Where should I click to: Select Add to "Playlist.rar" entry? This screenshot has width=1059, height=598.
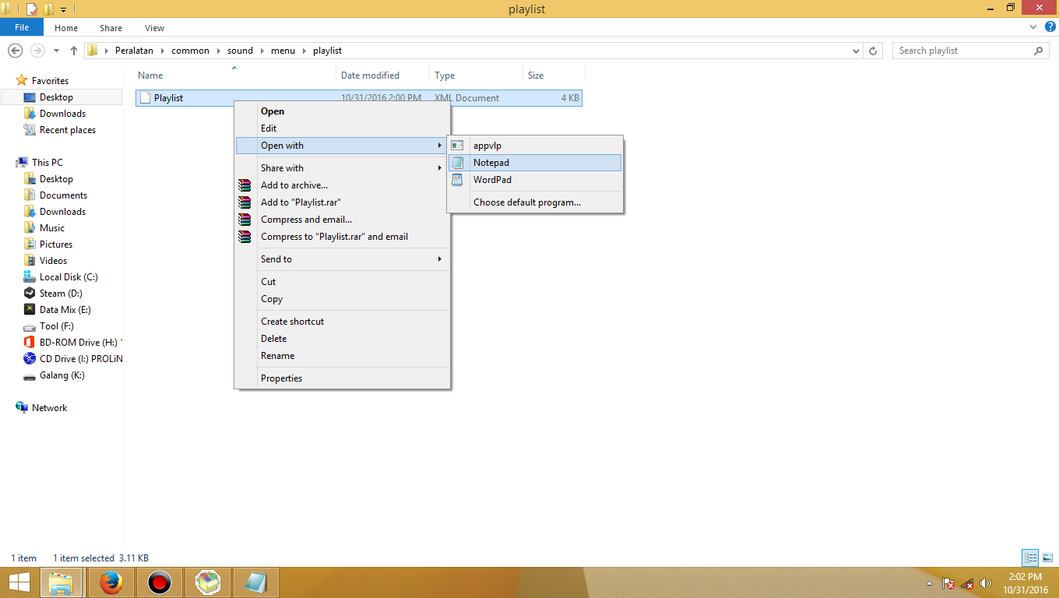(343, 202)
